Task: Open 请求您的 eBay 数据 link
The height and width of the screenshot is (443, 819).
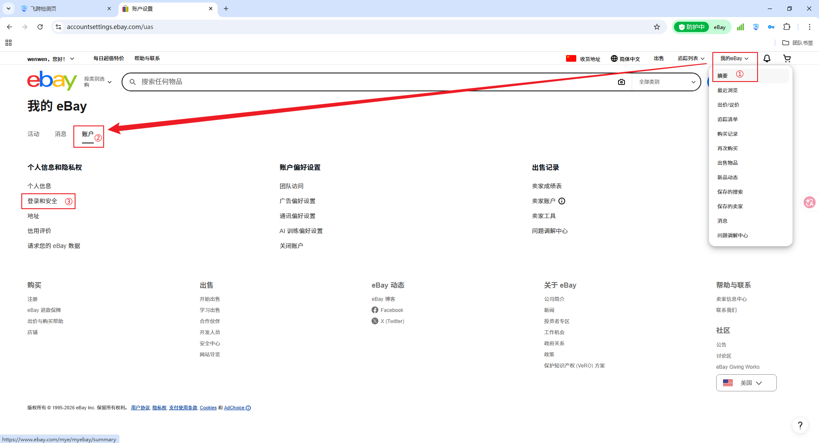Action: (54, 246)
